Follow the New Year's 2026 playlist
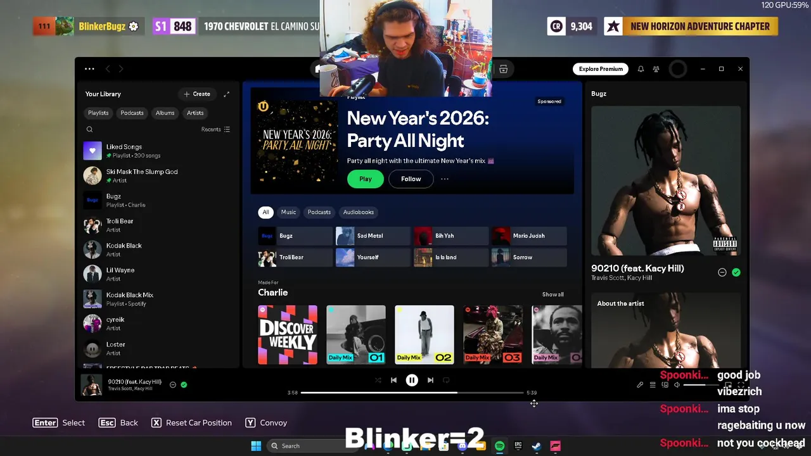 pos(411,179)
